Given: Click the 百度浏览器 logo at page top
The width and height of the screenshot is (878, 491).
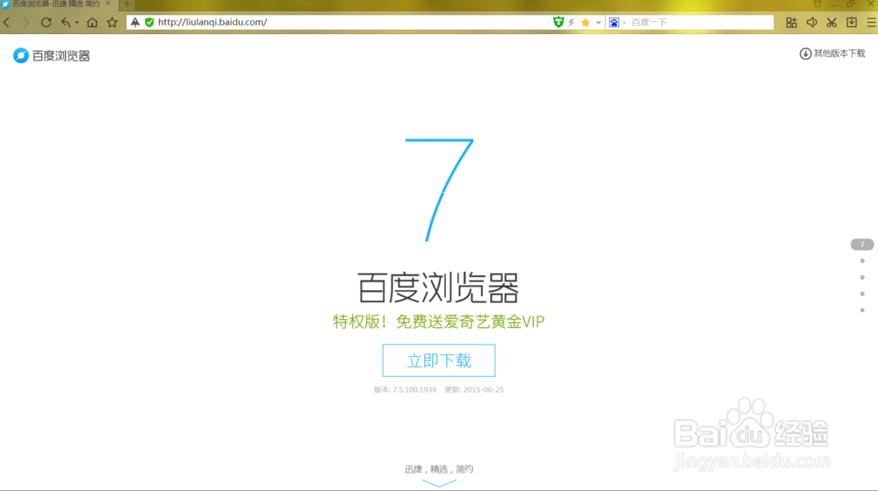Looking at the screenshot, I should [52, 55].
